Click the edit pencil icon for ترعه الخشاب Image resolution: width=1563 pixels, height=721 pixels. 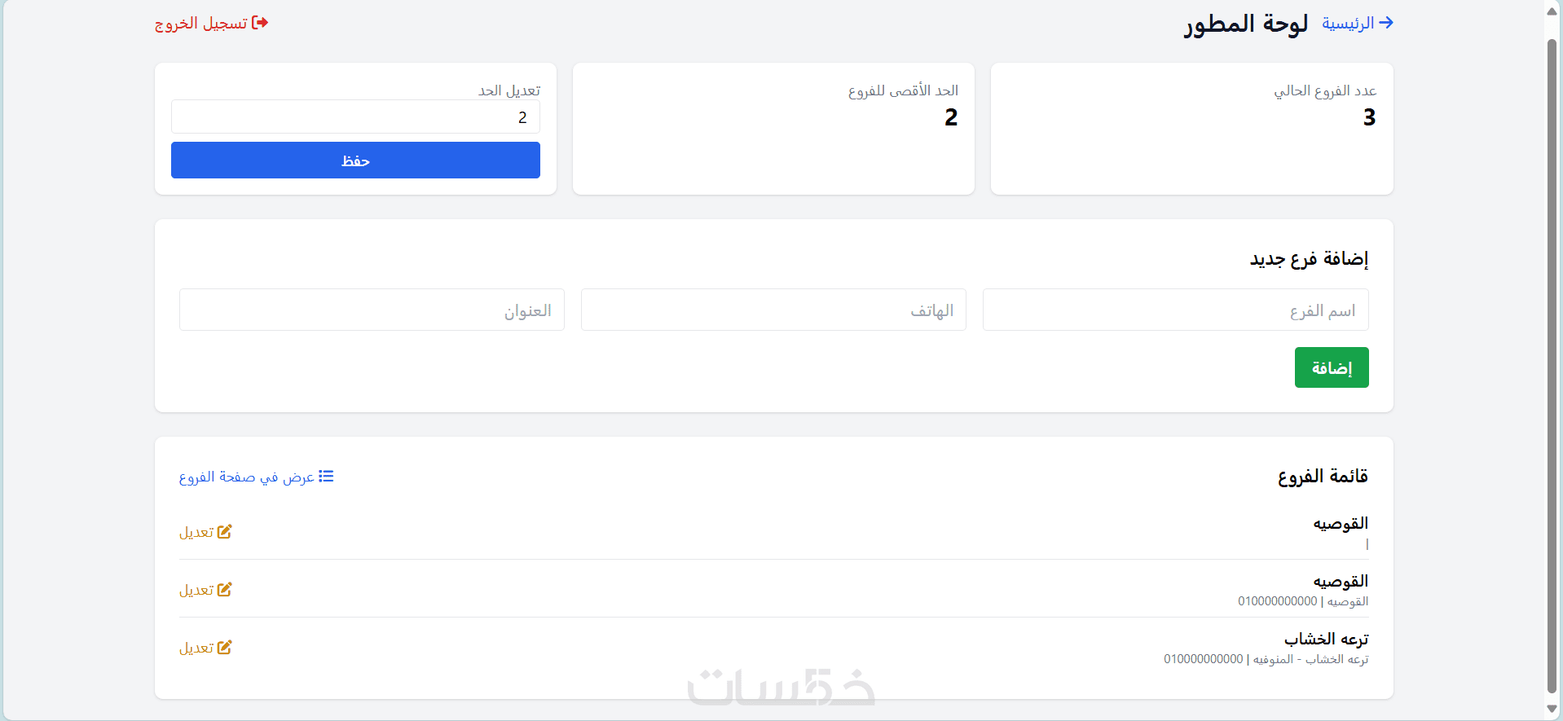[x=225, y=648]
